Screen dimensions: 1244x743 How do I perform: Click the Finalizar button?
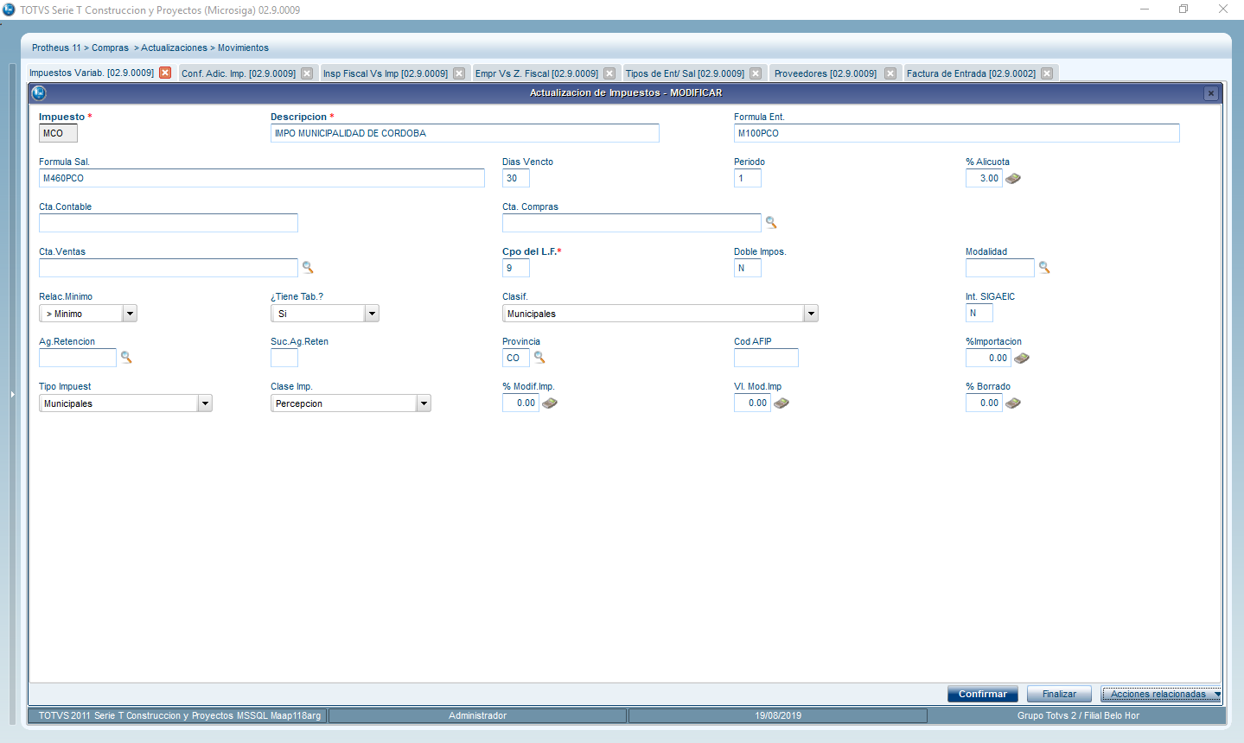[1059, 694]
